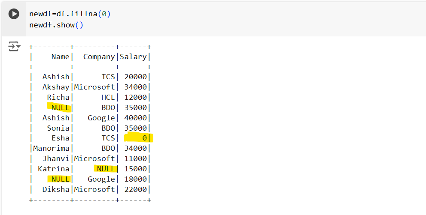Screen dimensions: 426x215
Task: Click the Name column header in output
Action: [60, 57]
